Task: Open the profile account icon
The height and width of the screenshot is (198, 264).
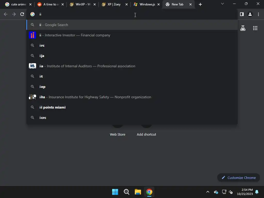Action: click(250, 14)
